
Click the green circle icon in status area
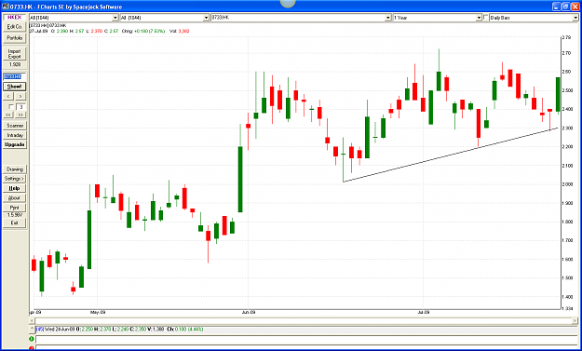(32, 339)
